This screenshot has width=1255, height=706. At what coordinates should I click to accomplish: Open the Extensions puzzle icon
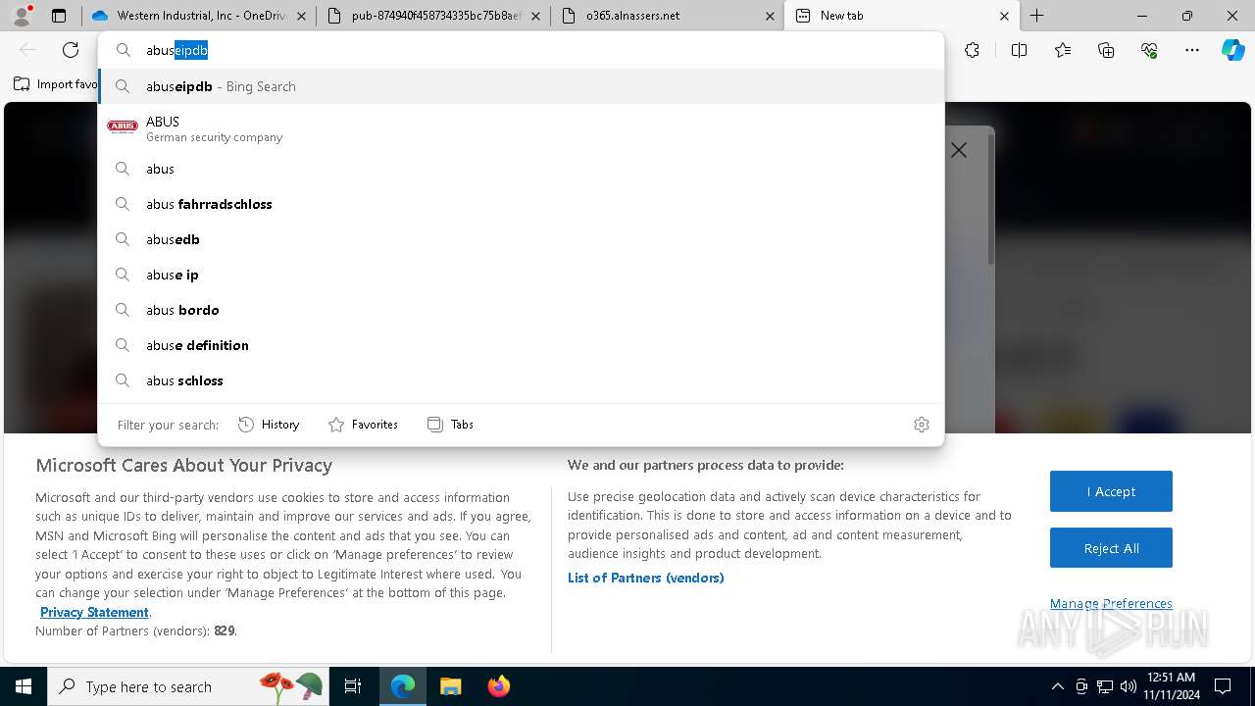coord(972,50)
